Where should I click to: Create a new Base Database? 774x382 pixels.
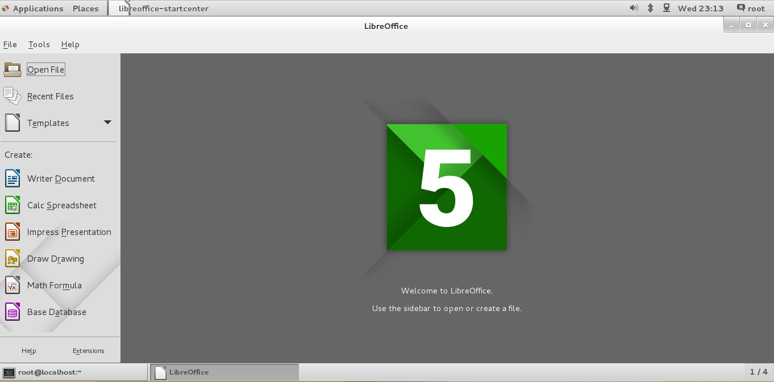[57, 312]
